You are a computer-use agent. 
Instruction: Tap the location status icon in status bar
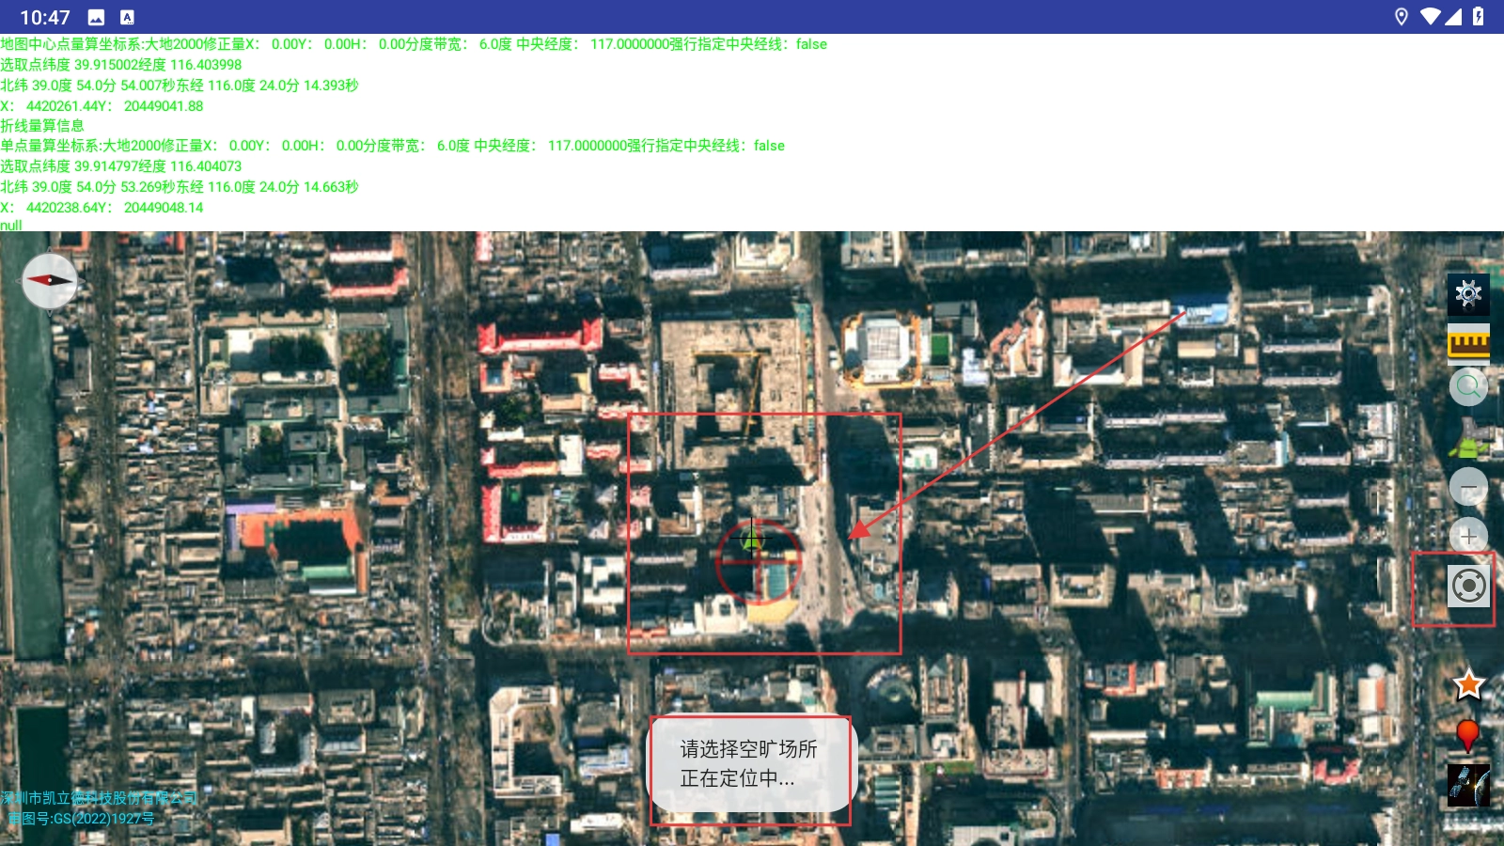(1401, 17)
